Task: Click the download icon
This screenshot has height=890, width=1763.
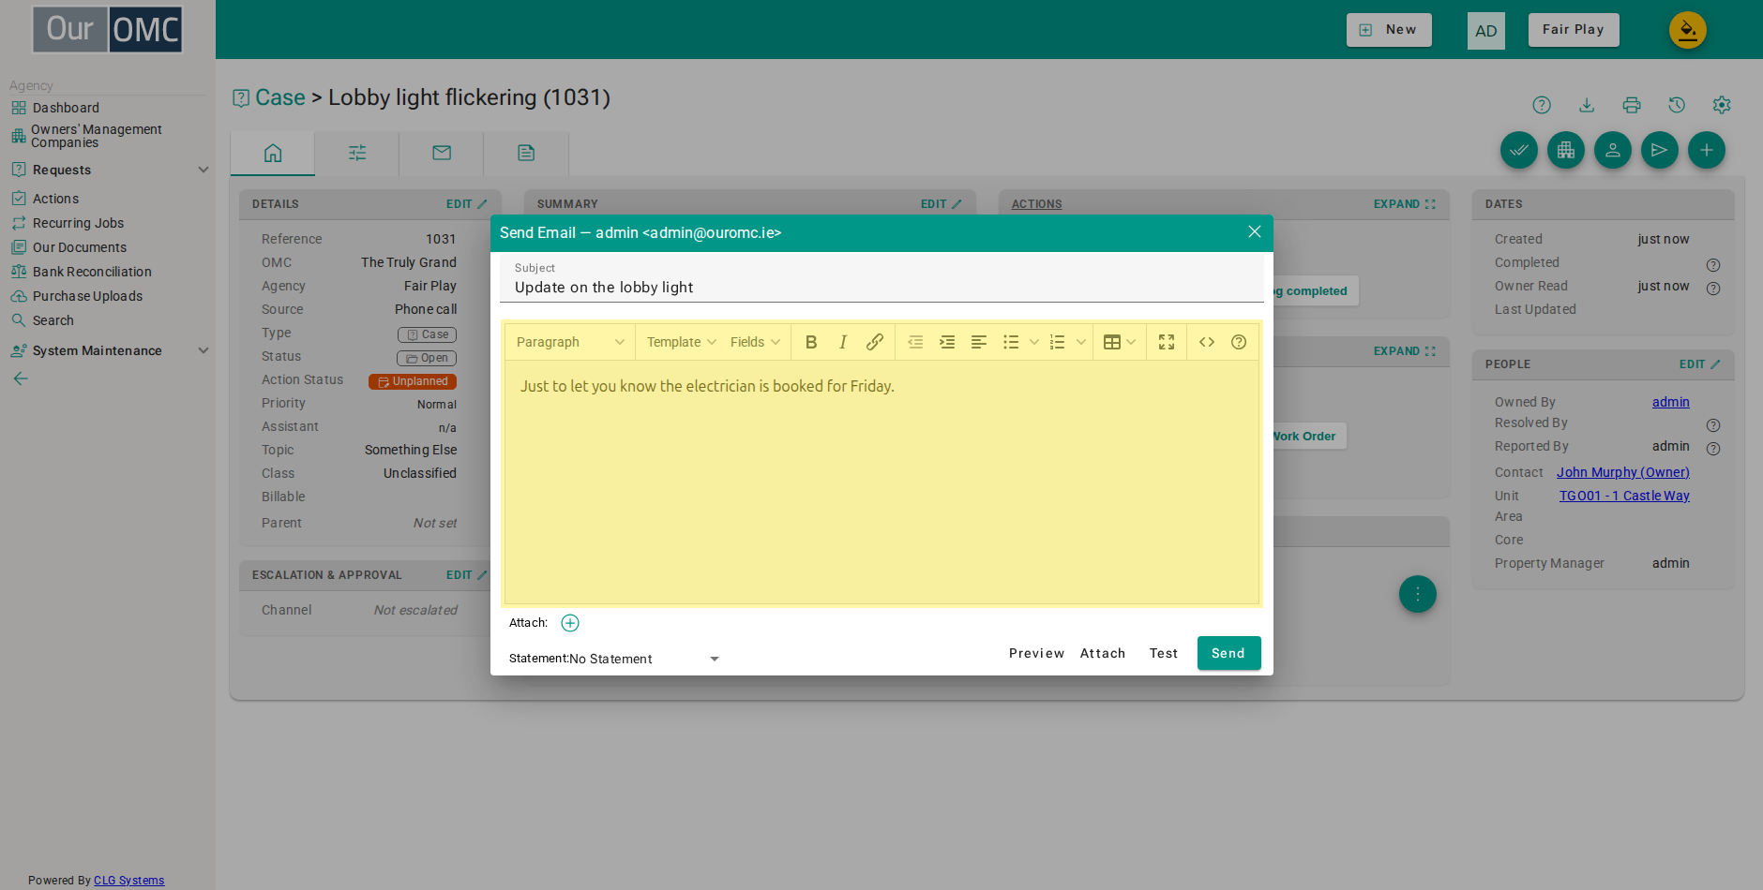Action: click(1587, 105)
